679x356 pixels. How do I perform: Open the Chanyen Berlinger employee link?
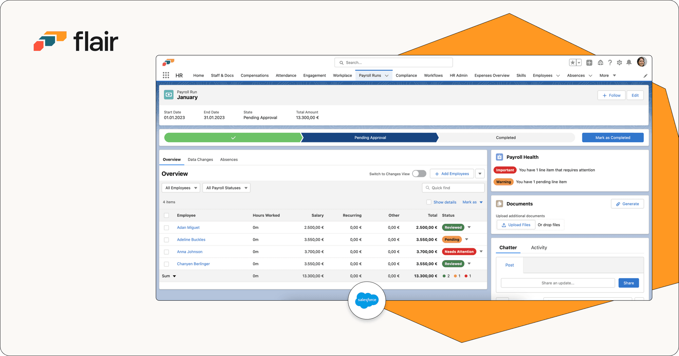(x=193, y=264)
